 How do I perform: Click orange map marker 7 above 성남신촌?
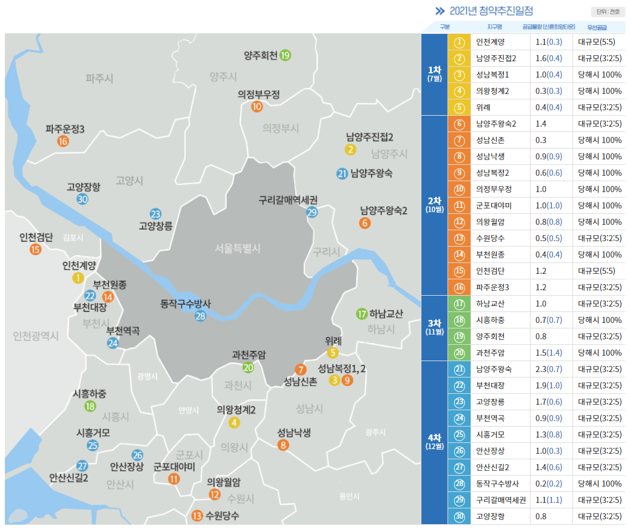click(301, 369)
